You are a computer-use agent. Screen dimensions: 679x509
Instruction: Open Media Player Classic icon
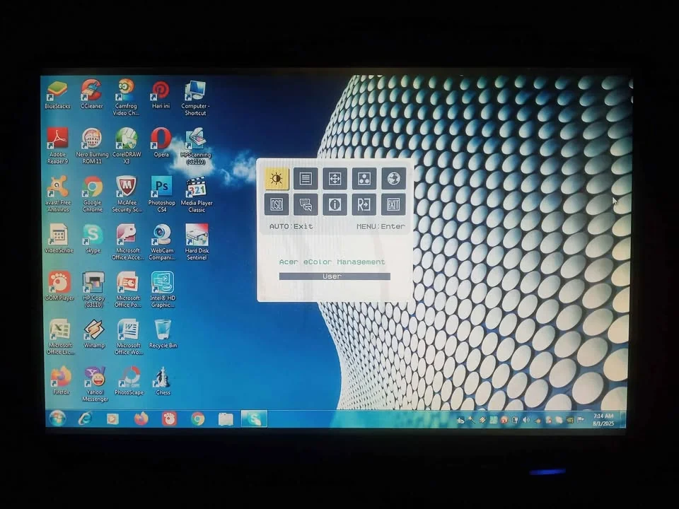(x=197, y=194)
